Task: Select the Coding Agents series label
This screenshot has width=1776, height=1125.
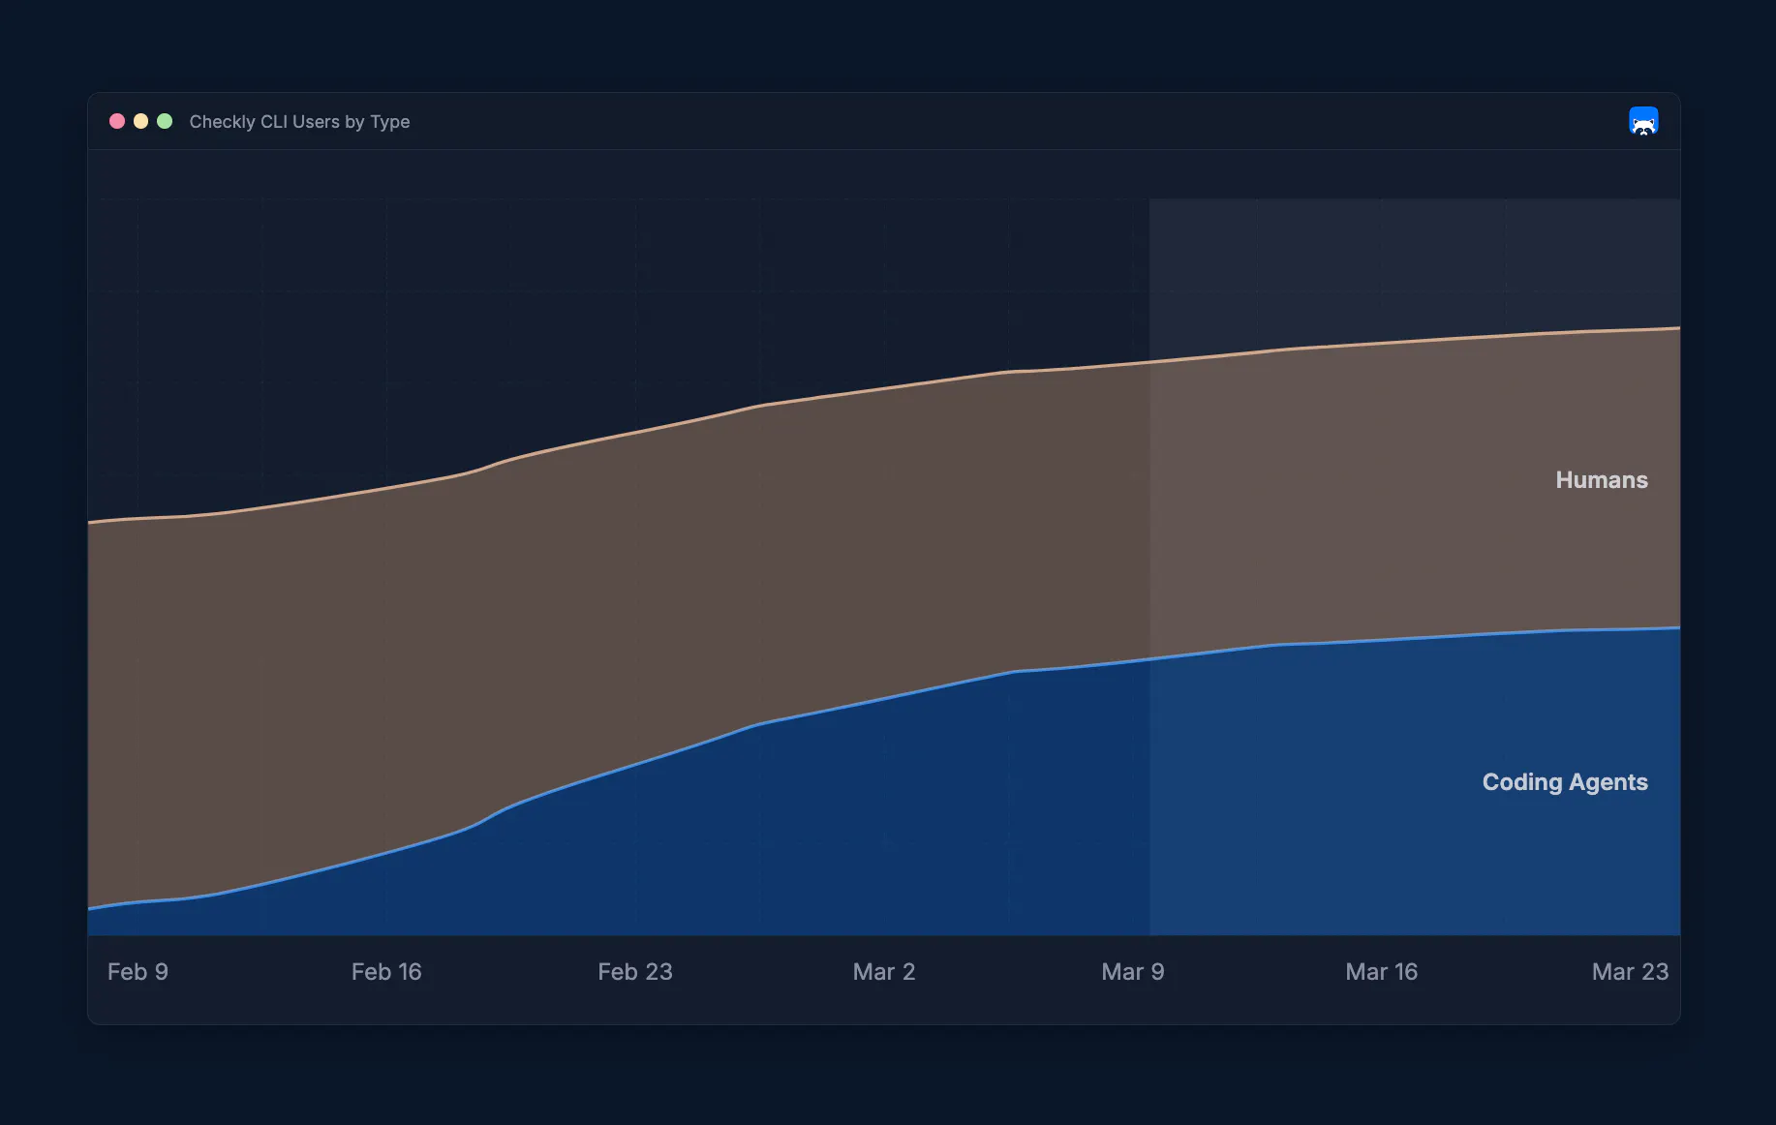Action: pyautogui.click(x=1564, y=782)
